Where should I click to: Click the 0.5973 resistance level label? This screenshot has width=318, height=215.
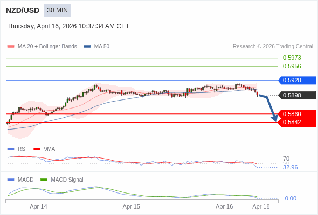292,58
